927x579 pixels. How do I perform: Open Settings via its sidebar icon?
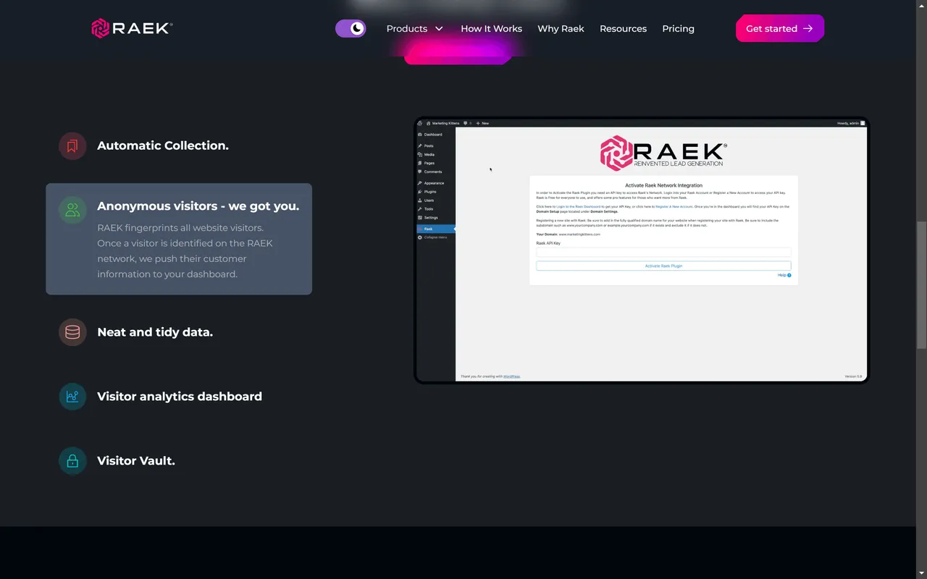[420, 217]
